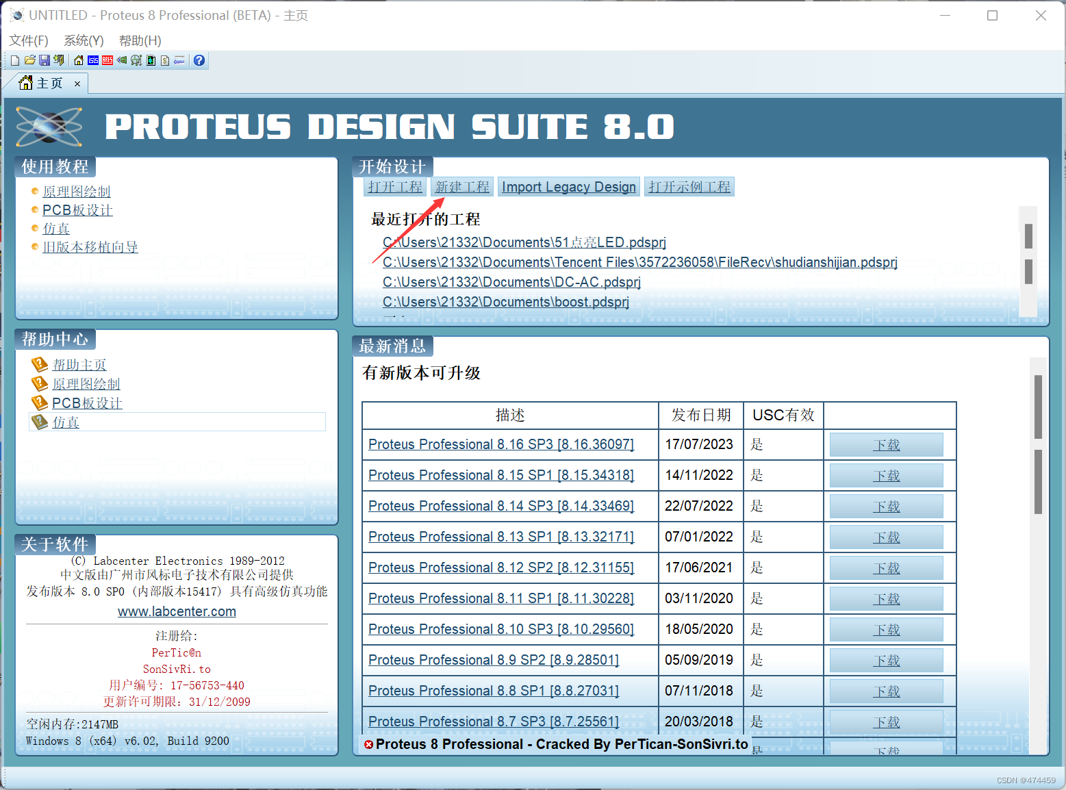Open the 帮助(H) menu
This screenshot has height=790, width=1066.
pyautogui.click(x=140, y=40)
